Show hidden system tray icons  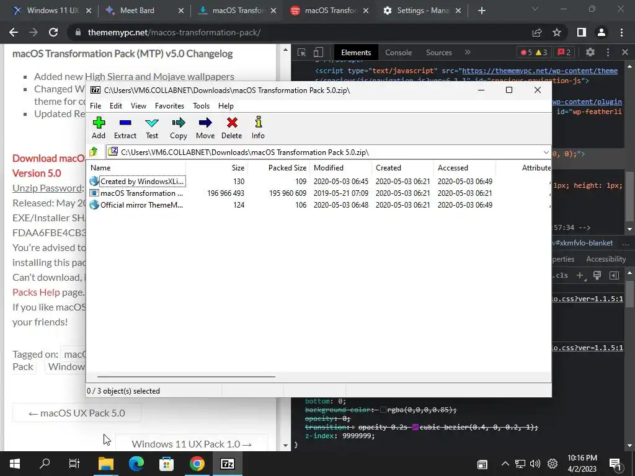(x=505, y=464)
